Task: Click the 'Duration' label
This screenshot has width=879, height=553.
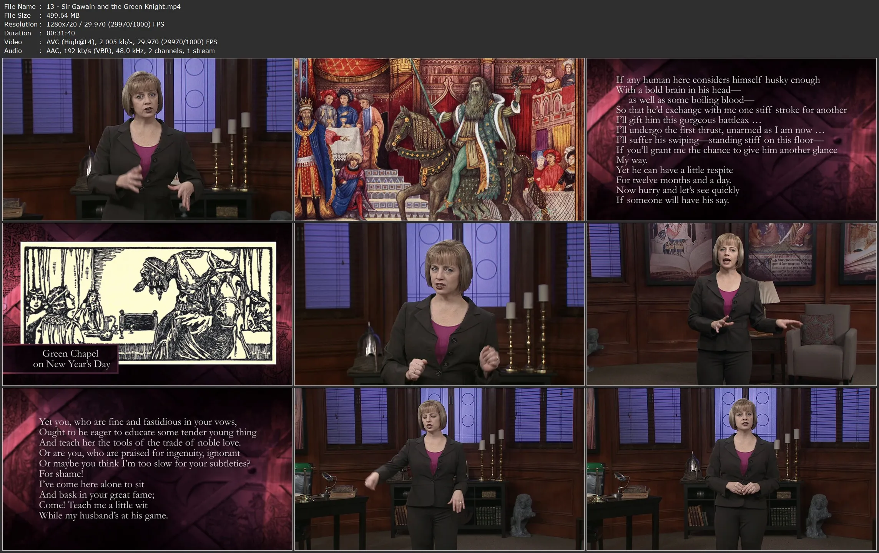Action: 18,33
